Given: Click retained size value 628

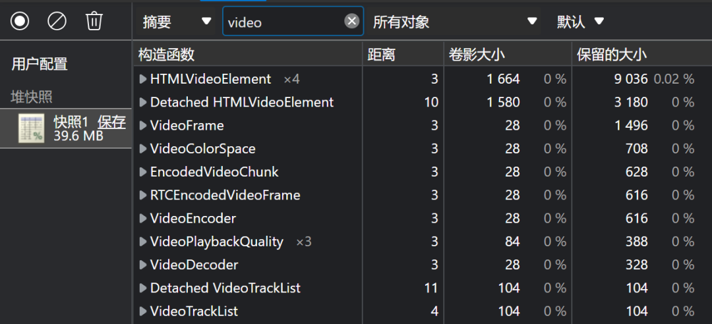Looking at the screenshot, I should click(x=636, y=172).
